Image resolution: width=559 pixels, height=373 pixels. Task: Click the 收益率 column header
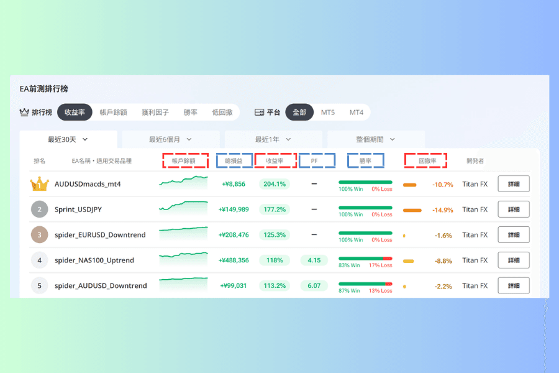pos(275,161)
